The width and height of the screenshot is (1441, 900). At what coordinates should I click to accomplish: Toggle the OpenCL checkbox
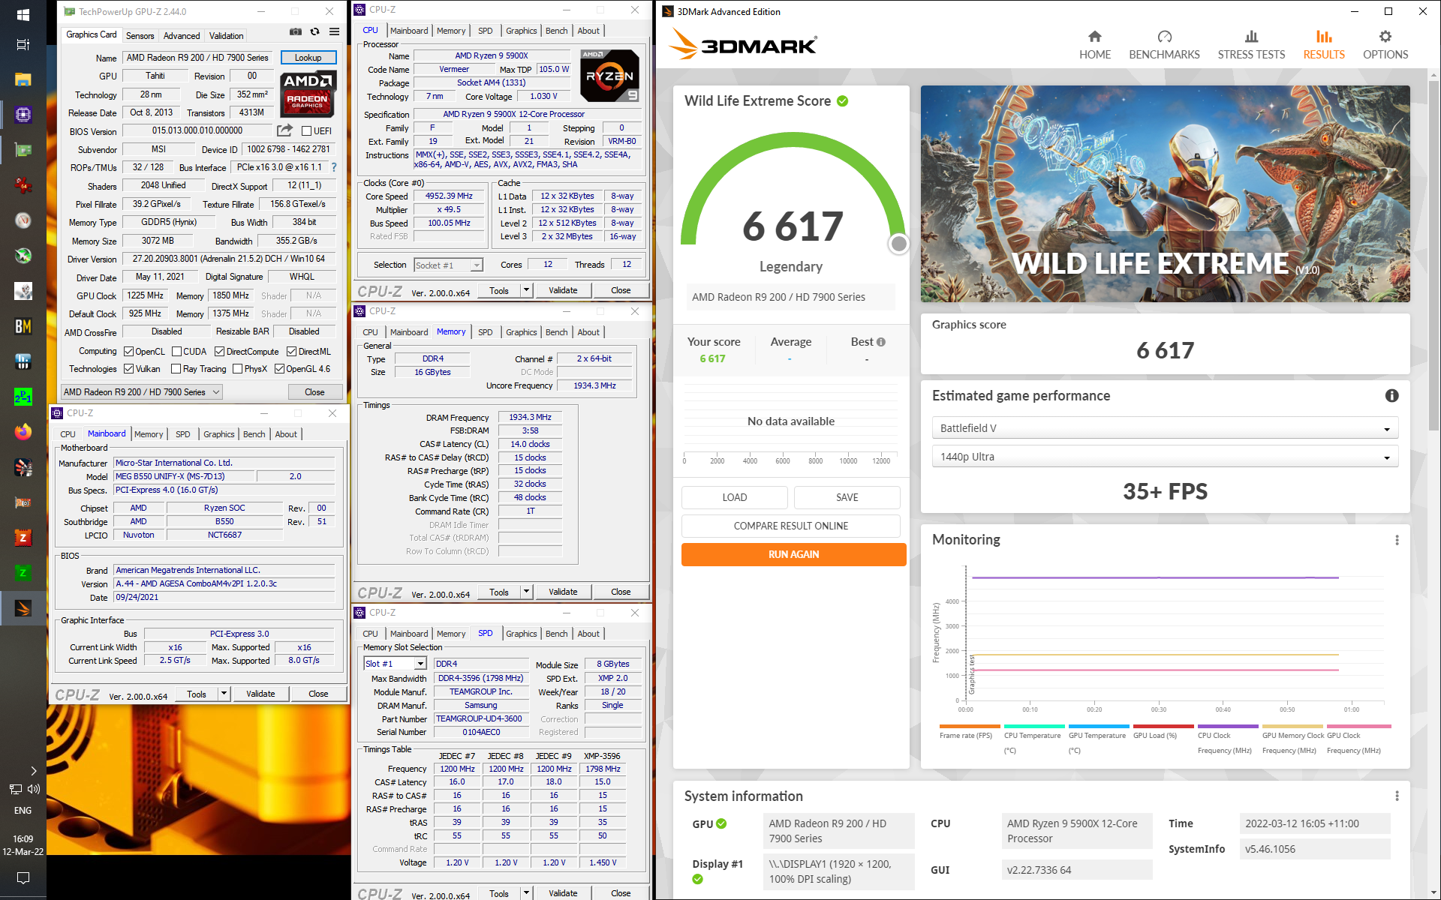(x=129, y=352)
